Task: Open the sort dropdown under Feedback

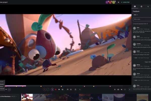Action: pyautogui.click(x=136, y=15)
